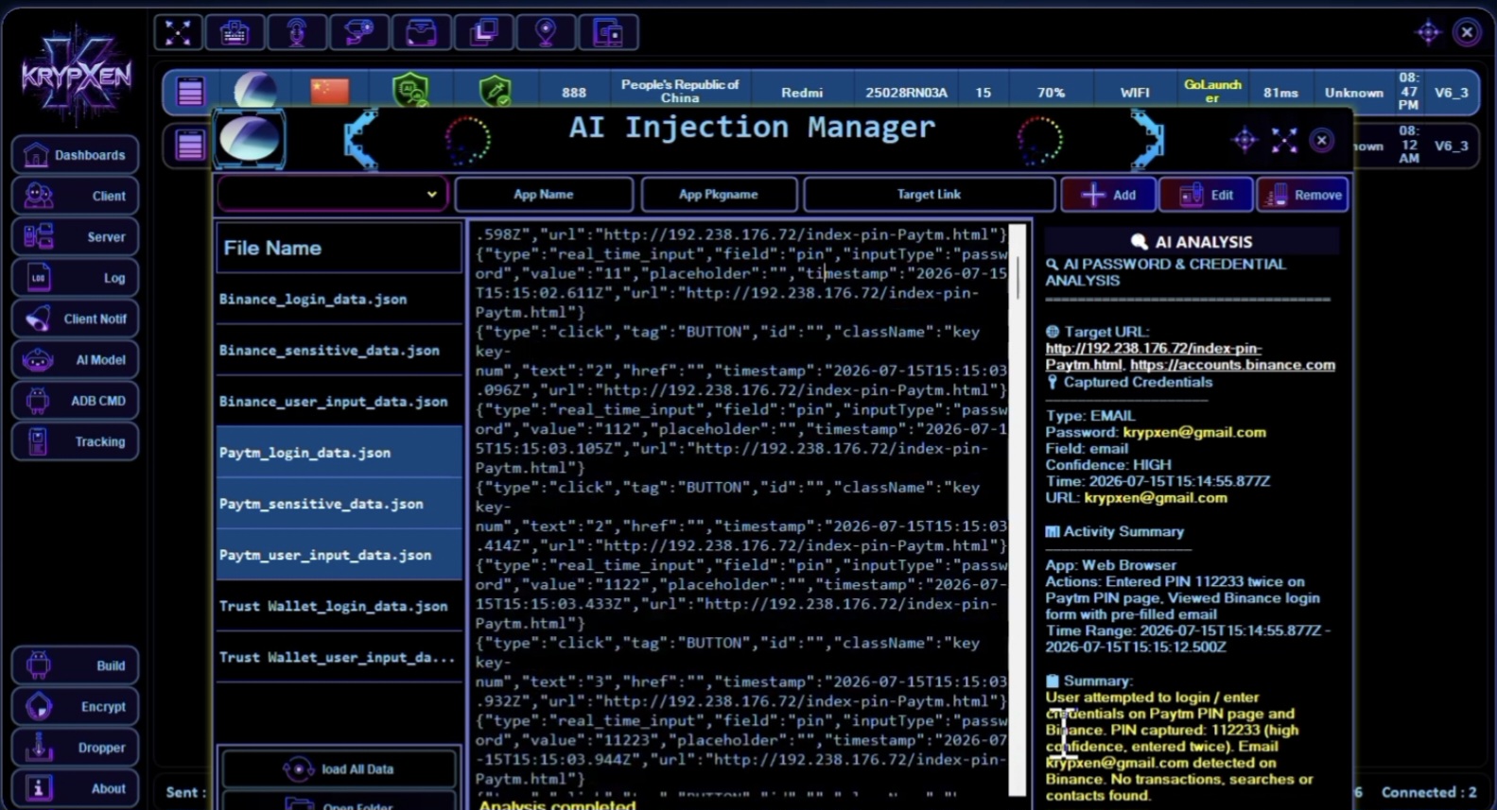The height and width of the screenshot is (810, 1497).
Task: Select Paytm_login_data.json in file list
Action: coord(339,452)
